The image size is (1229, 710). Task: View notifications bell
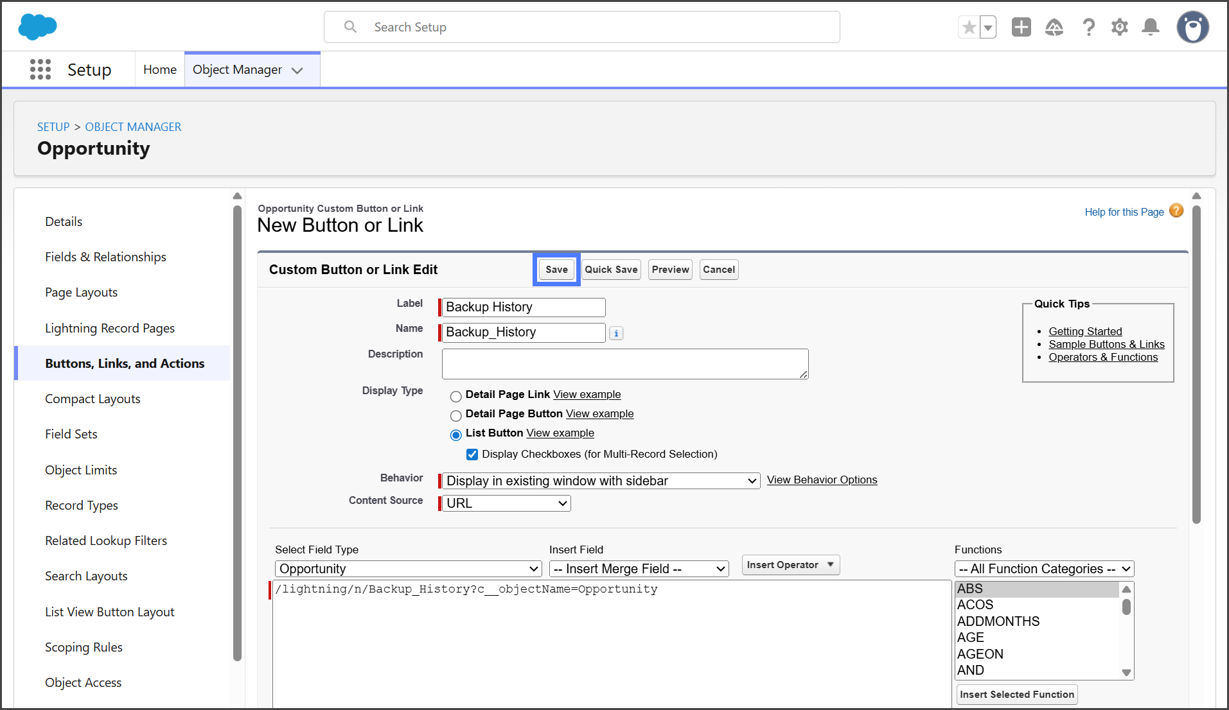coord(1150,27)
